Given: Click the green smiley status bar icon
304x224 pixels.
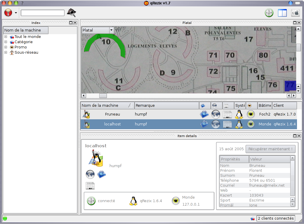Looking at the screenshot, I should tap(5, 218).
